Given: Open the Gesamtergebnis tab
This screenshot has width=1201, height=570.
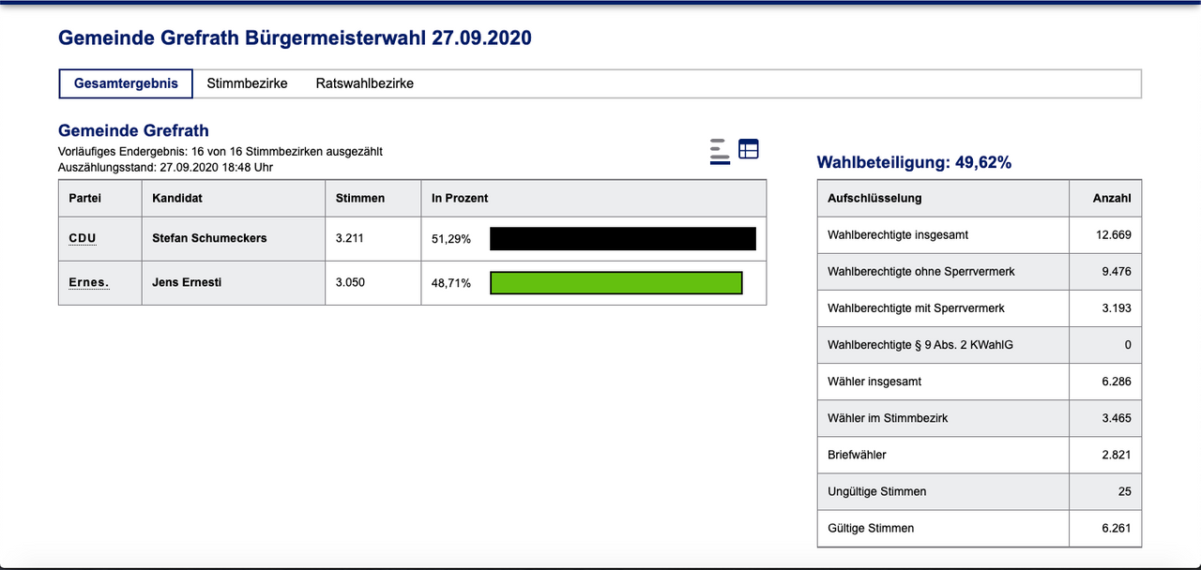Looking at the screenshot, I should pos(126,83).
